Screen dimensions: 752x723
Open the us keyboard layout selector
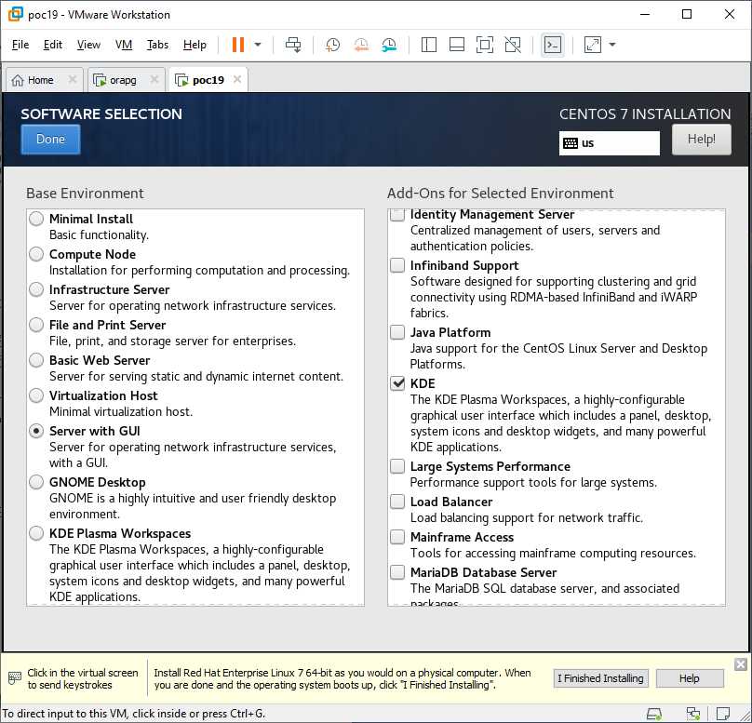609,143
